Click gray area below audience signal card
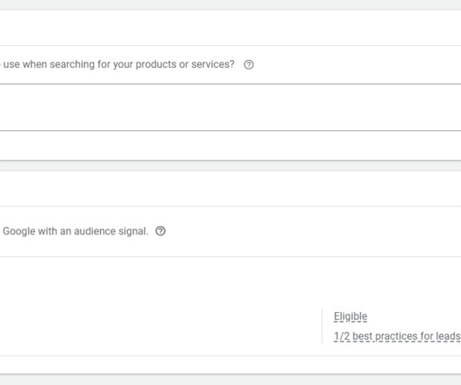This screenshot has width=461, height=385. click(x=230, y=380)
